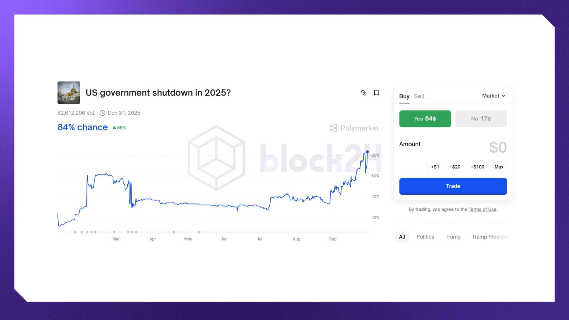Click the blue Trade button
569x320 pixels.
(453, 186)
